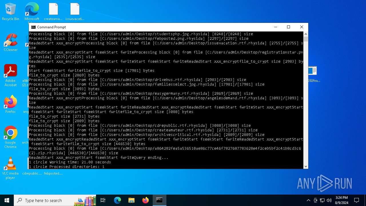Close the Command Prompt window
This screenshot has width=366, height=206.
302,27
